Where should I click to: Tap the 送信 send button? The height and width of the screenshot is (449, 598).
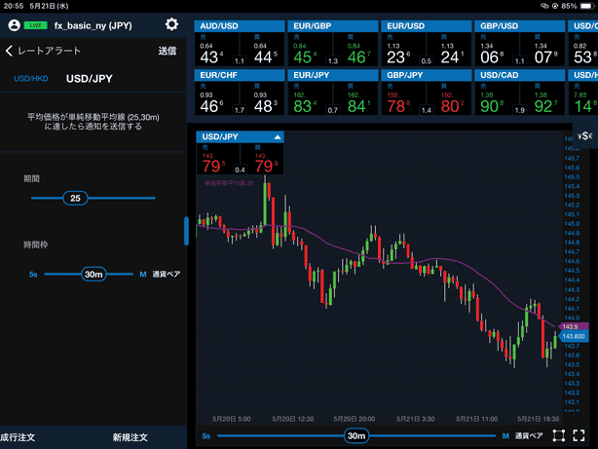(168, 51)
